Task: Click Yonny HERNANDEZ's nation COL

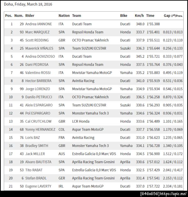Action: pos(62,129)
